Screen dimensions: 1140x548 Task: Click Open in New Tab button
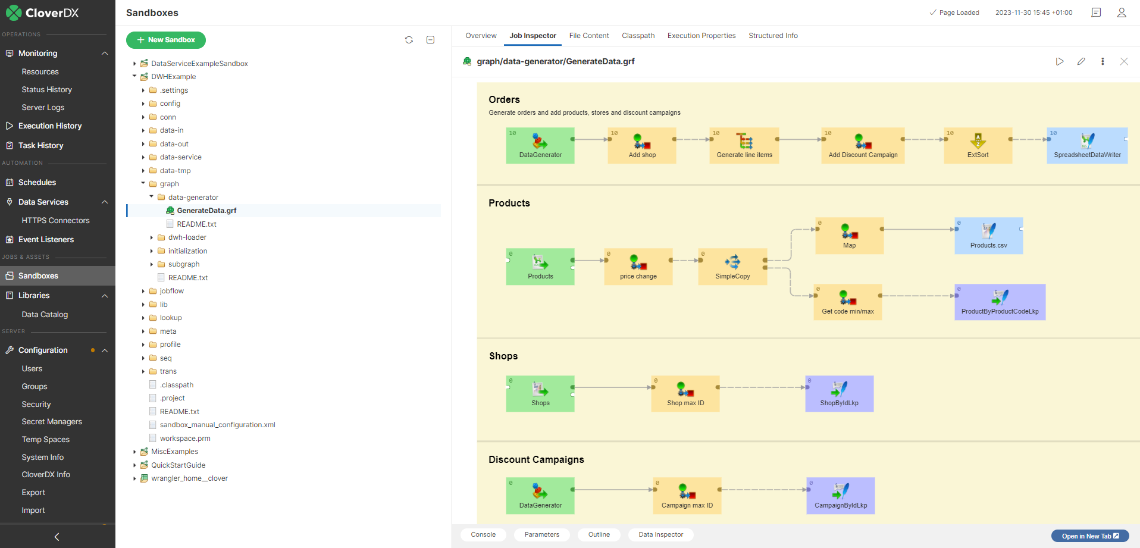pyautogui.click(x=1089, y=536)
